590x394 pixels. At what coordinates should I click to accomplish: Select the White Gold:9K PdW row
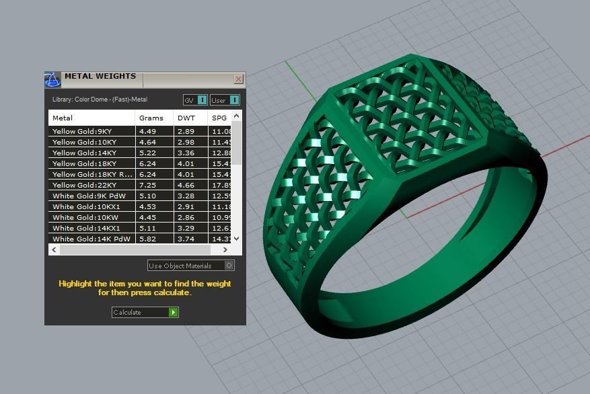(140, 196)
